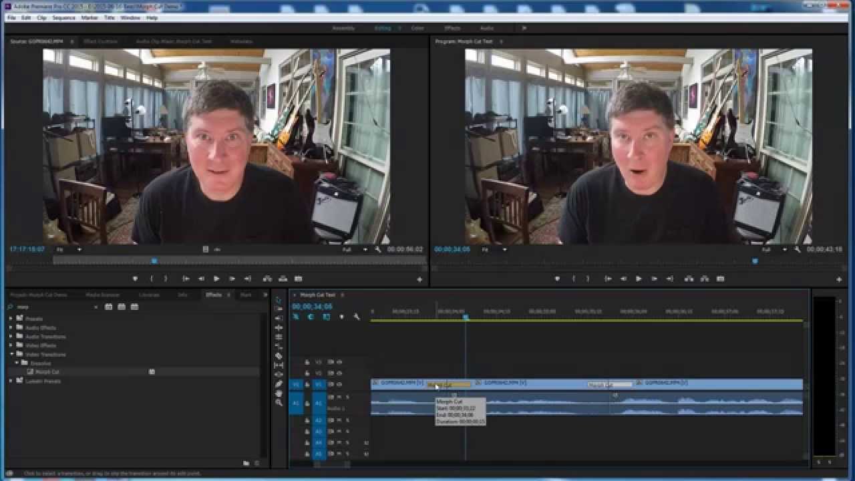Open timeline display settings wrench
Image resolution: width=855 pixels, height=481 pixels.
(x=357, y=317)
